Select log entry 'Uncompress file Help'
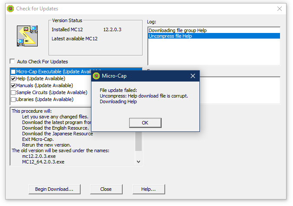Viewport: 293px width, 206px height. 214,36
